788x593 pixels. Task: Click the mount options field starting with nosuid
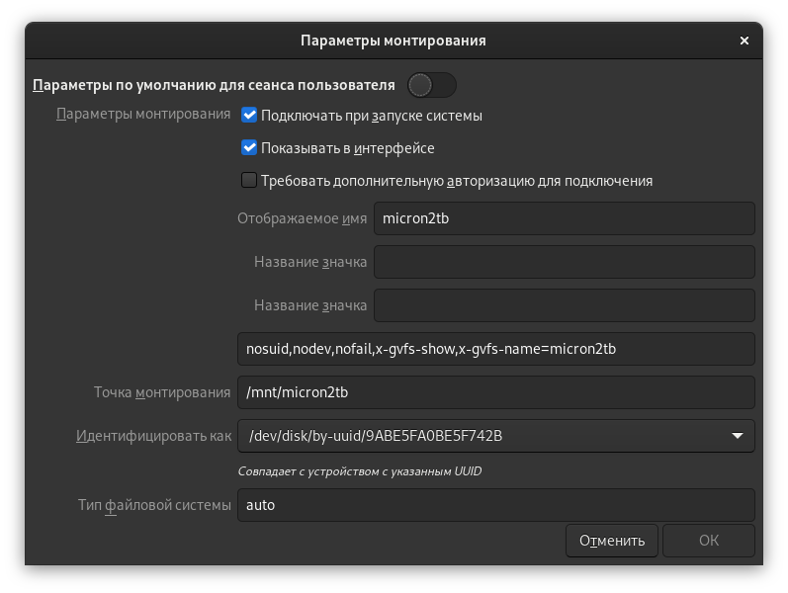tap(495, 349)
